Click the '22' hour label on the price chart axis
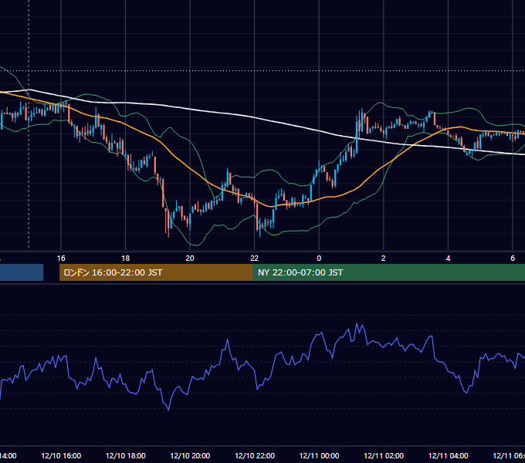This screenshot has width=525, height=463. (x=255, y=258)
